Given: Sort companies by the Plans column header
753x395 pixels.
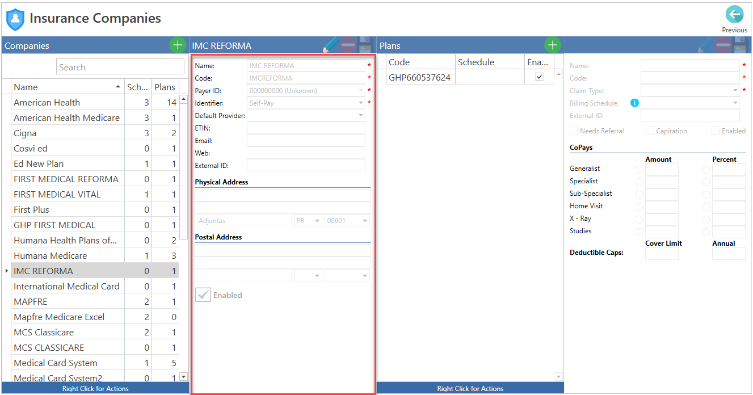Looking at the screenshot, I should tap(165, 87).
